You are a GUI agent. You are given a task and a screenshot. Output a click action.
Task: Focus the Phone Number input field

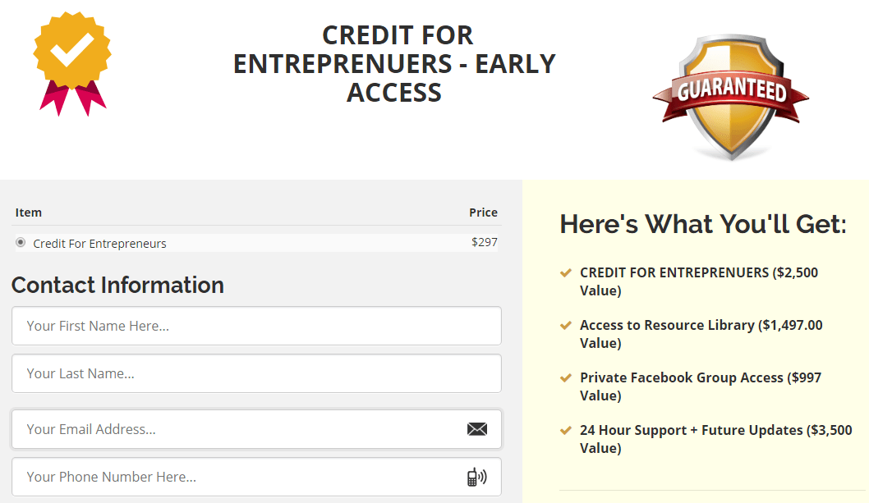click(x=238, y=477)
